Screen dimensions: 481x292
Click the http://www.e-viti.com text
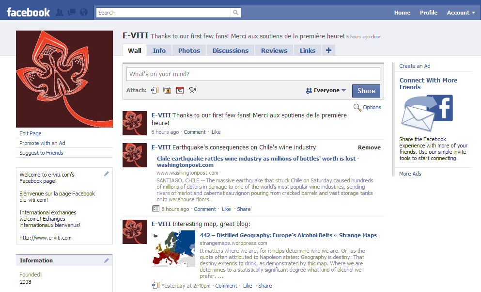tap(46, 238)
